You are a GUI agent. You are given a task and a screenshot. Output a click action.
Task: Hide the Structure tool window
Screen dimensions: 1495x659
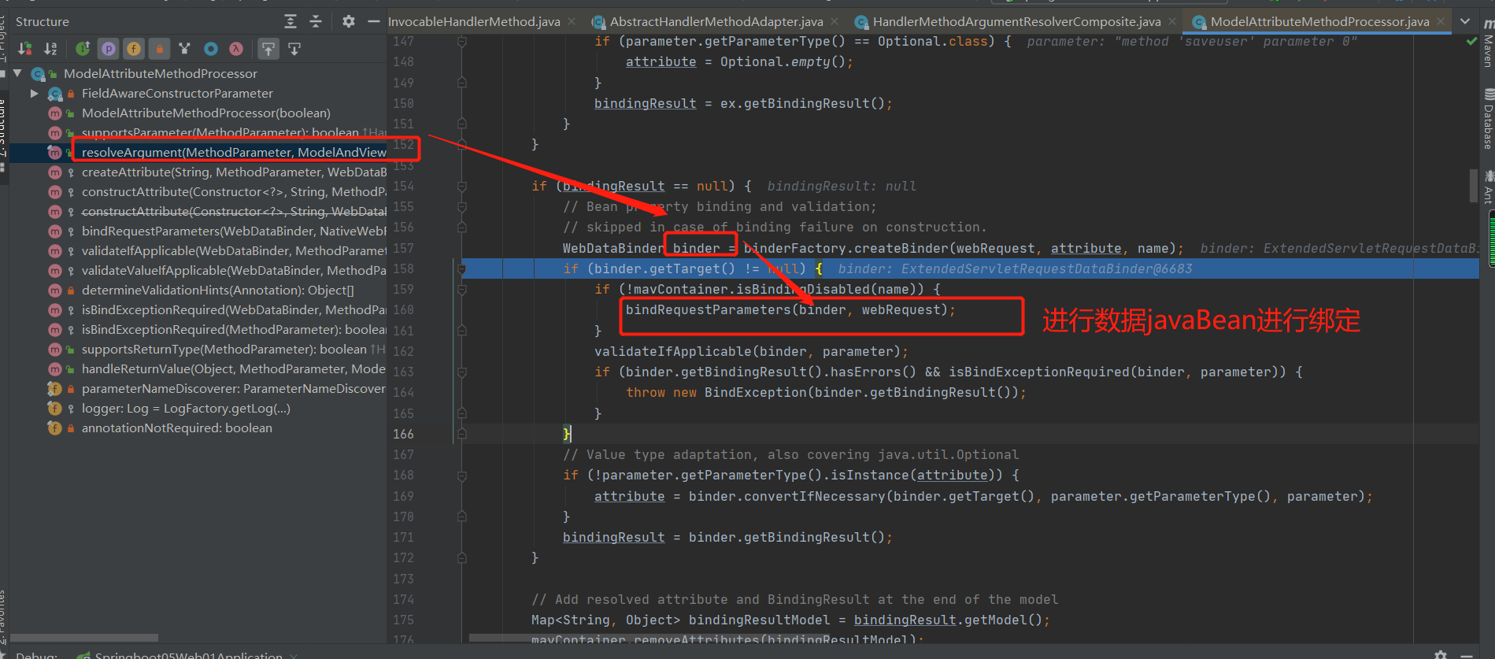coord(373,21)
